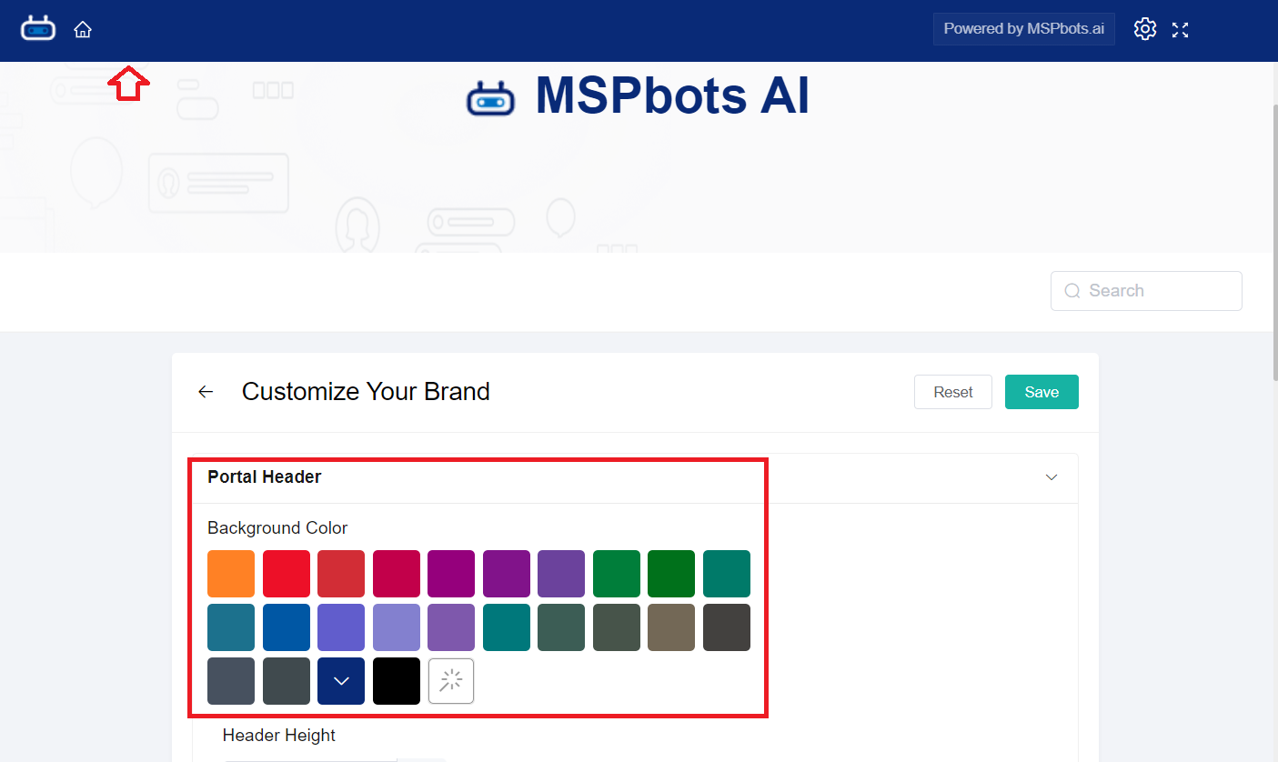Viewport: 1278px width, 762px height.
Task: Click the Background Color label
Action: click(277, 528)
